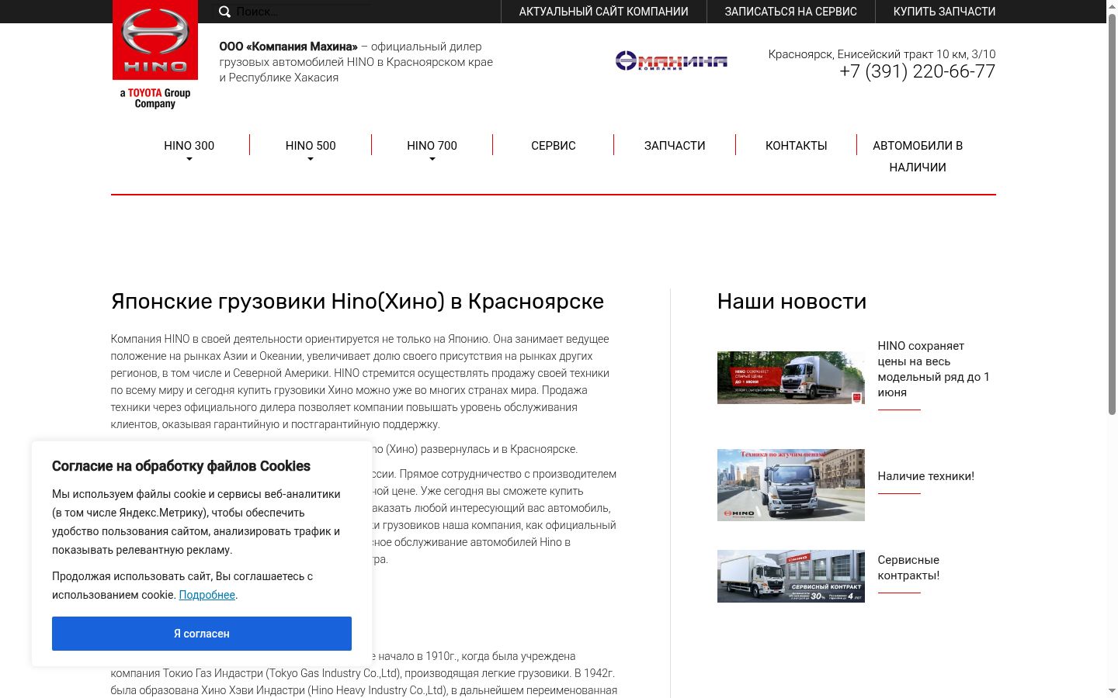The width and height of the screenshot is (1118, 698).
Task: Open news thumbnail for Наличие техники
Action: 791,485
